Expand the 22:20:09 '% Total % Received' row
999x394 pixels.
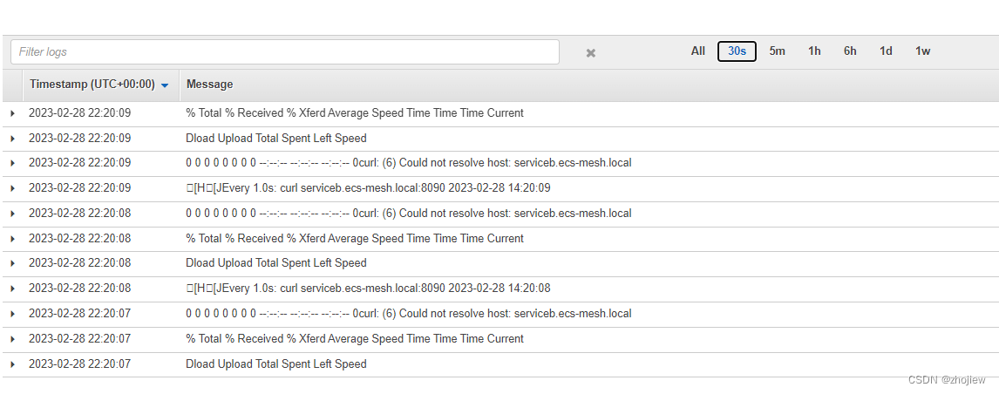click(12, 113)
